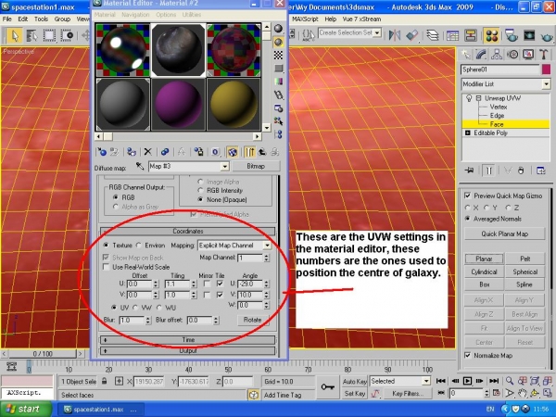Click the Key Filters button
The height and width of the screenshot is (417, 556).
coord(408,393)
